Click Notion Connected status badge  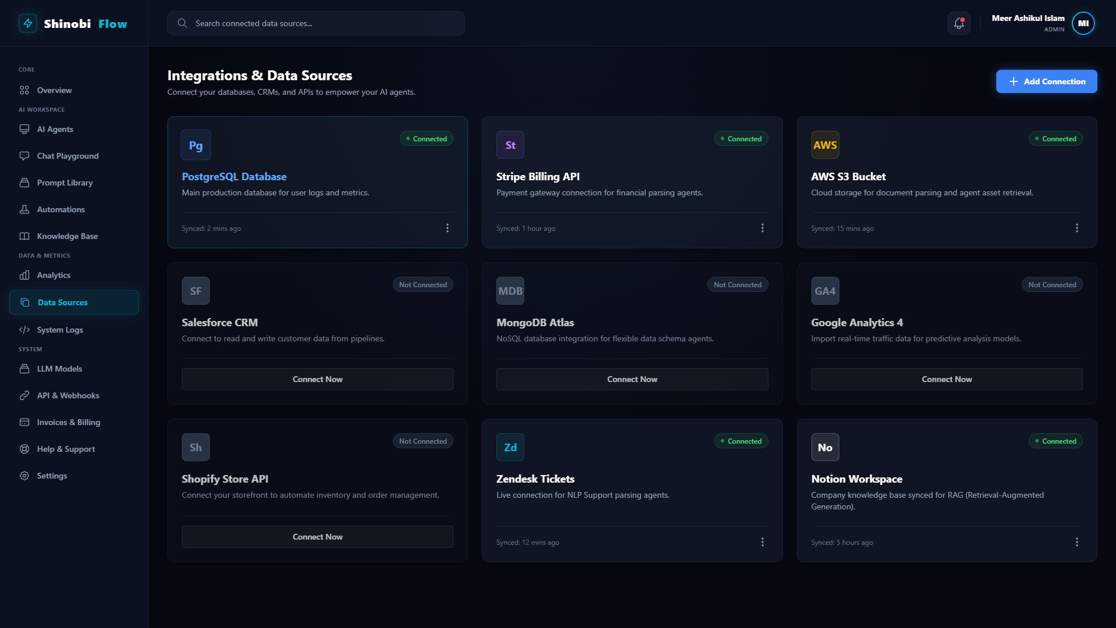pyautogui.click(x=1056, y=441)
